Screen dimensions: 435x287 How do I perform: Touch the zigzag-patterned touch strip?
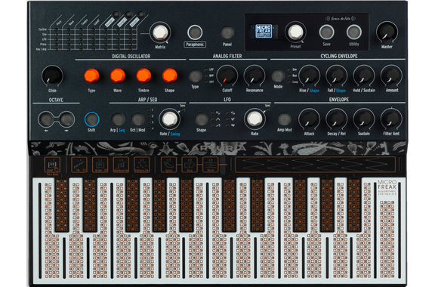(x=315, y=165)
